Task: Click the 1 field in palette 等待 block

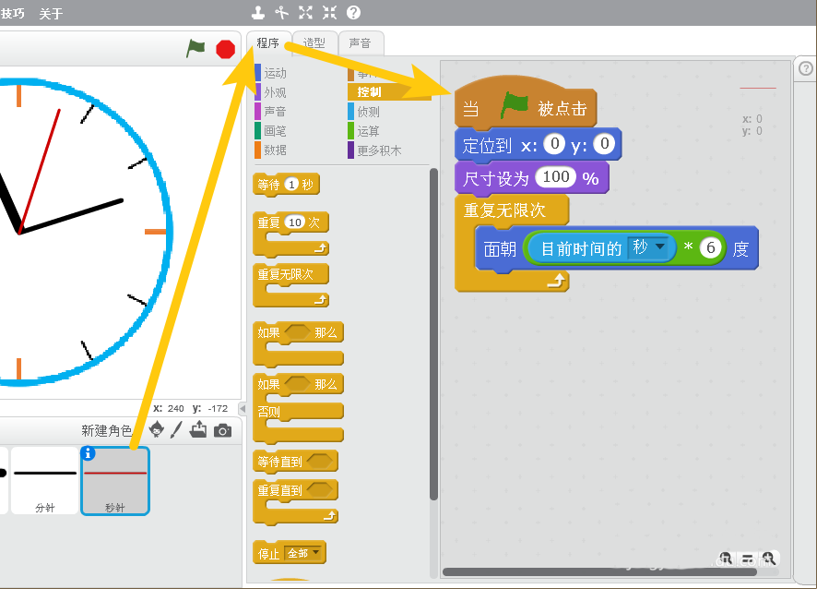Action: point(291,184)
